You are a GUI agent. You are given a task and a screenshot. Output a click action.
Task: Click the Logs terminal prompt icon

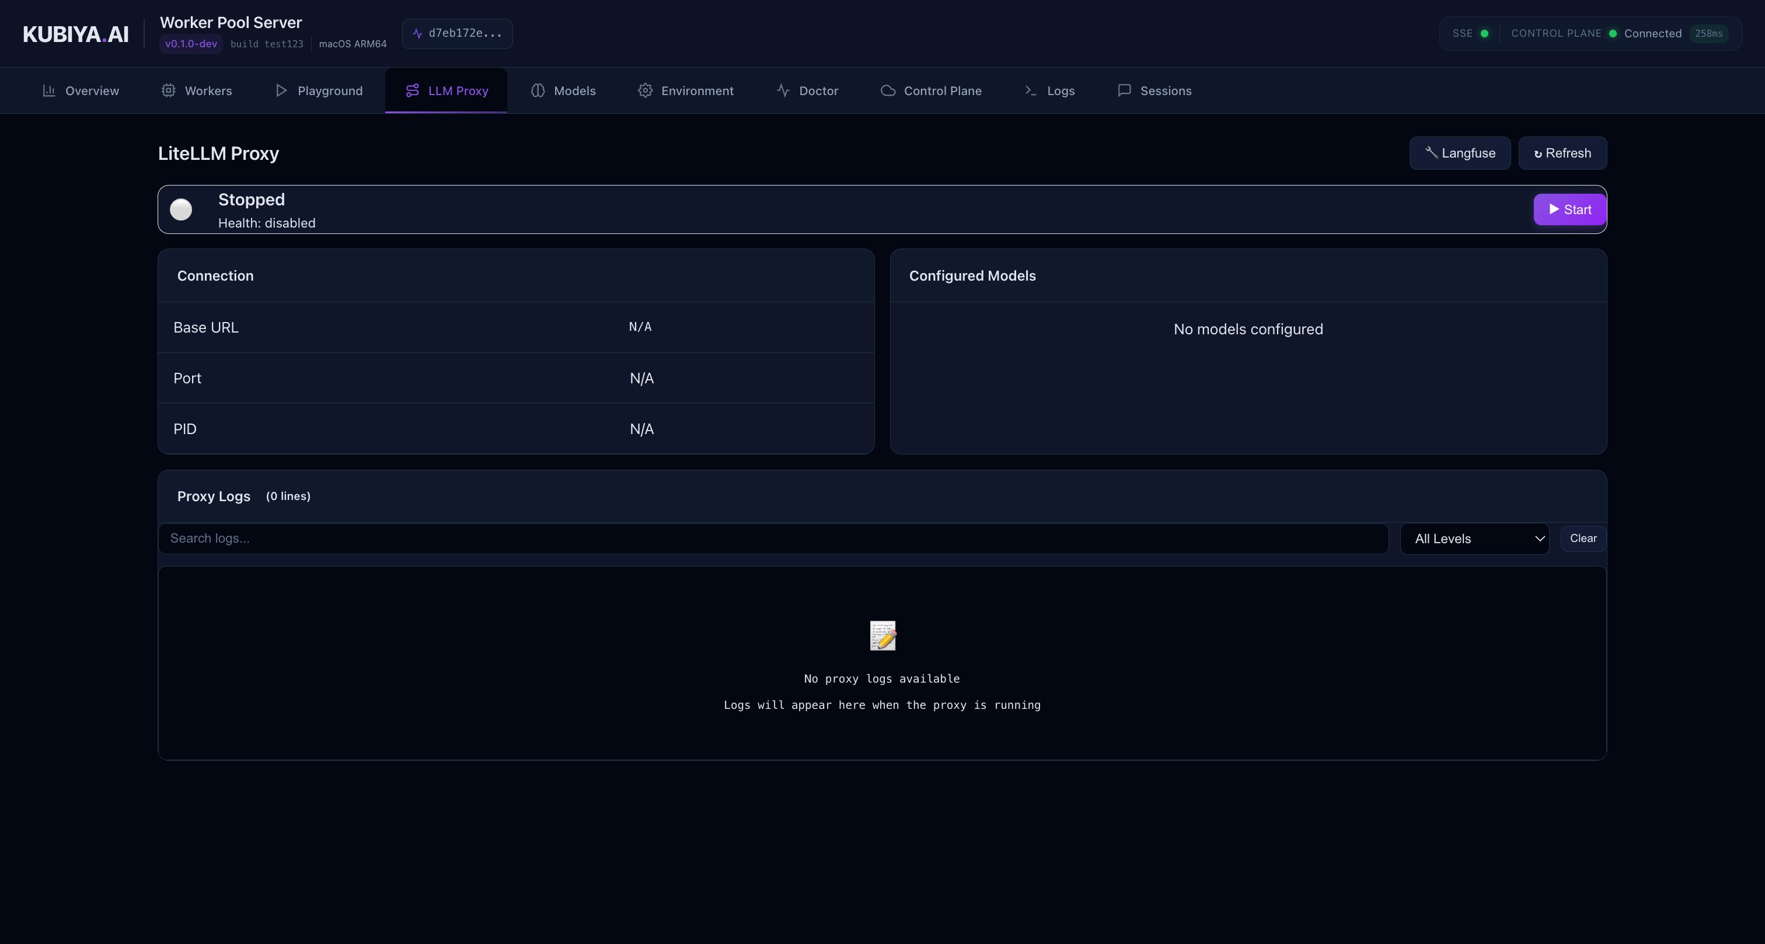(1031, 90)
